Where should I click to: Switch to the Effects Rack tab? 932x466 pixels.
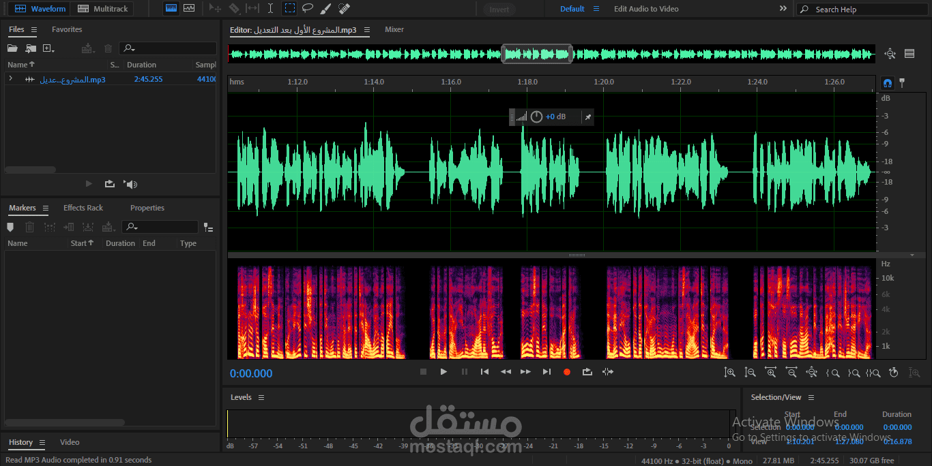coord(83,208)
